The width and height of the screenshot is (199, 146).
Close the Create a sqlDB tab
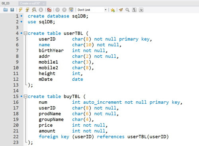tap(44, 4)
